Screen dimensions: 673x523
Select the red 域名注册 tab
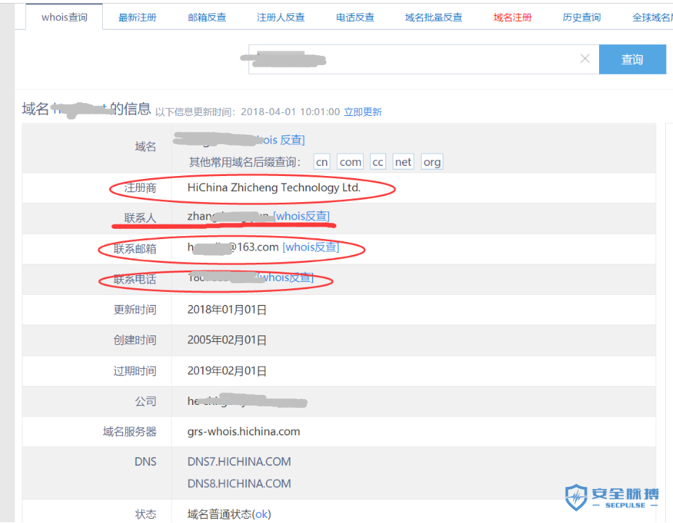(x=513, y=15)
